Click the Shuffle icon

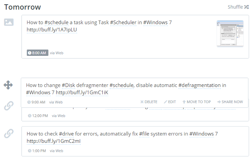point(246,7)
